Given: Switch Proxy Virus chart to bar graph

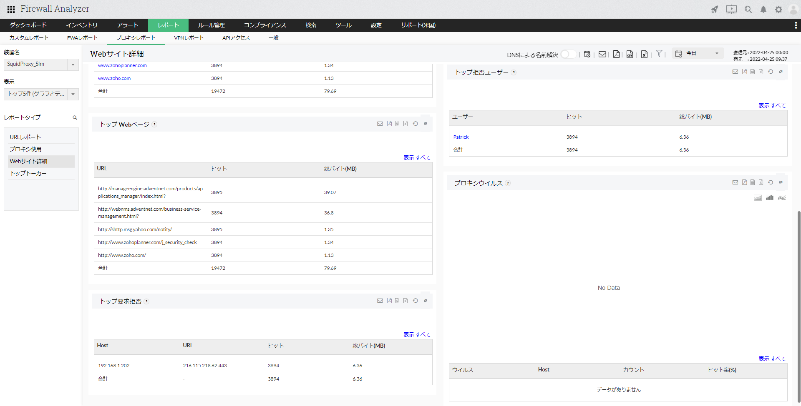Looking at the screenshot, I should [770, 198].
